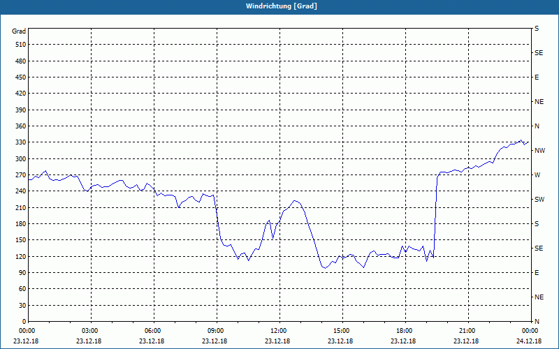Click the SW compass label
The width and height of the screenshot is (559, 349).
(x=539, y=200)
